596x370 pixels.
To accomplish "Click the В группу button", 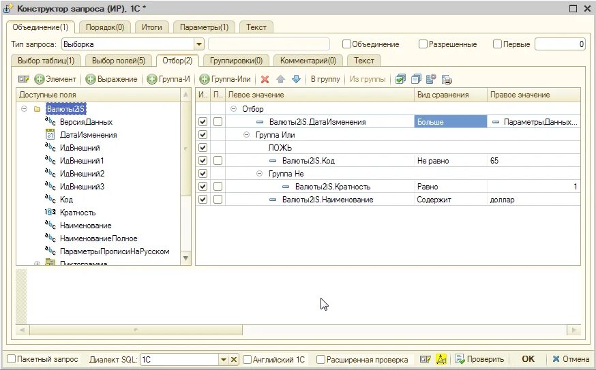I will (325, 79).
